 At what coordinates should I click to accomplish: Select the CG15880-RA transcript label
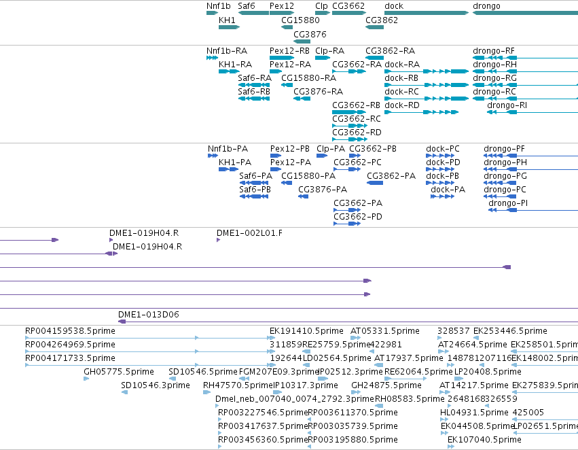click(x=308, y=77)
